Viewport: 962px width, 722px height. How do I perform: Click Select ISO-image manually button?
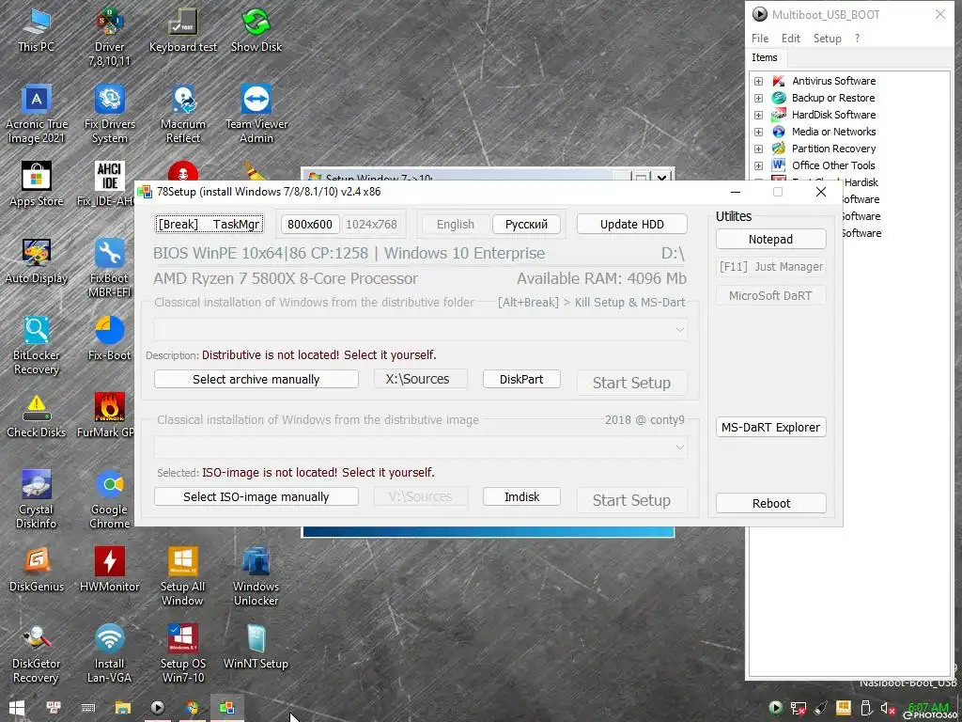pyautogui.click(x=256, y=496)
